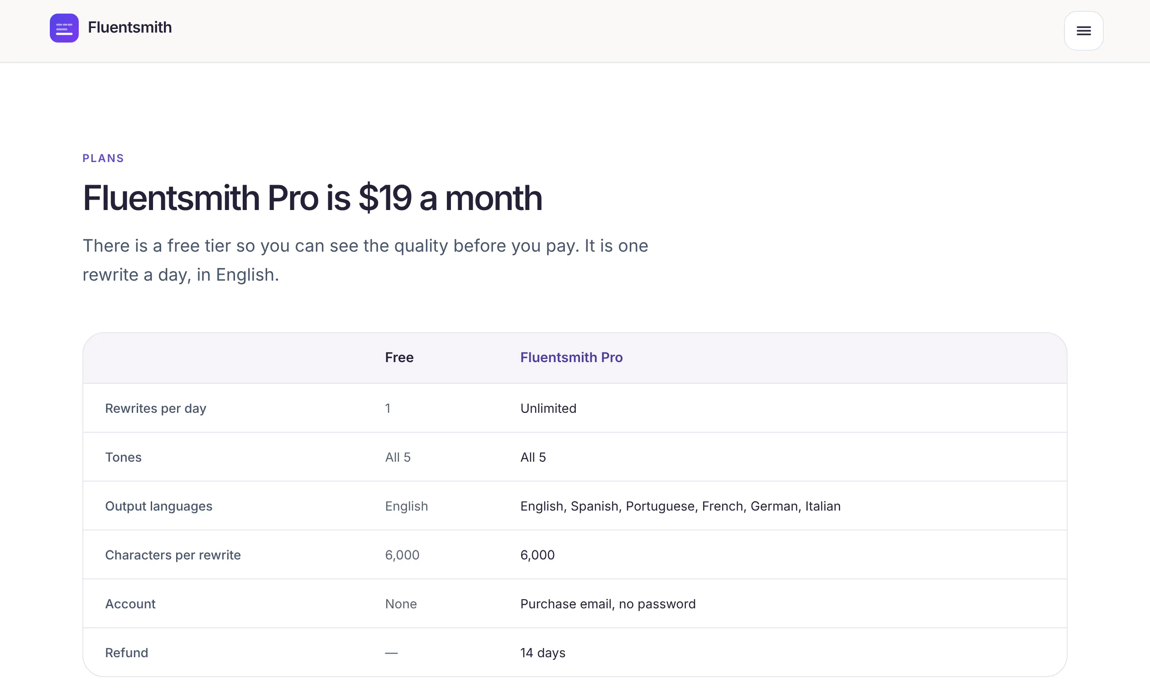Click the purple Fluentsmith logo icon
Image resolution: width=1150 pixels, height=688 pixels.
pyautogui.click(x=64, y=28)
